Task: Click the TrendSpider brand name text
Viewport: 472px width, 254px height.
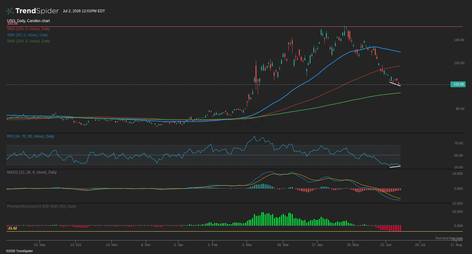Action: click(x=37, y=11)
